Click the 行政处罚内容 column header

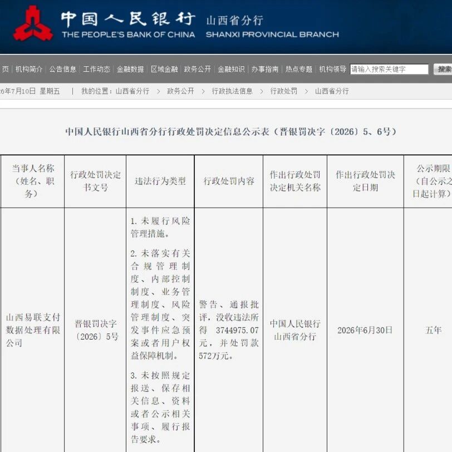click(x=229, y=181)
